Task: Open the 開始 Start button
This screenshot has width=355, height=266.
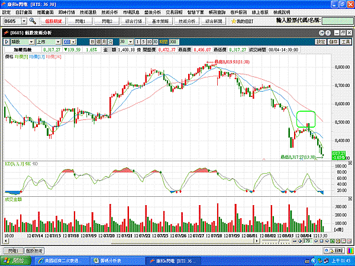Action: (15, 261)
